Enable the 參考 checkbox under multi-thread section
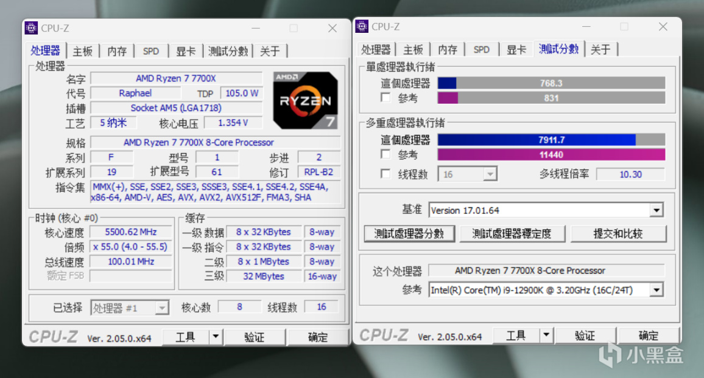The height and width of the screenshot is (378, 704). coord(385,154)
